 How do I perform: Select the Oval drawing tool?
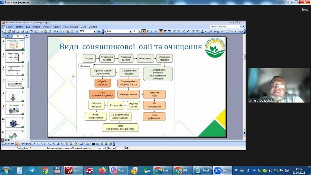[49, 144]
